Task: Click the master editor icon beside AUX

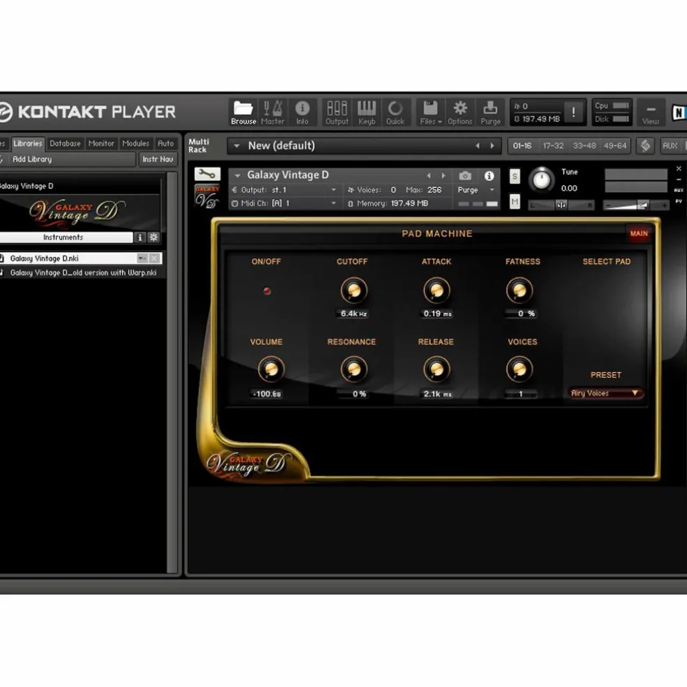Action: point(645,145)
